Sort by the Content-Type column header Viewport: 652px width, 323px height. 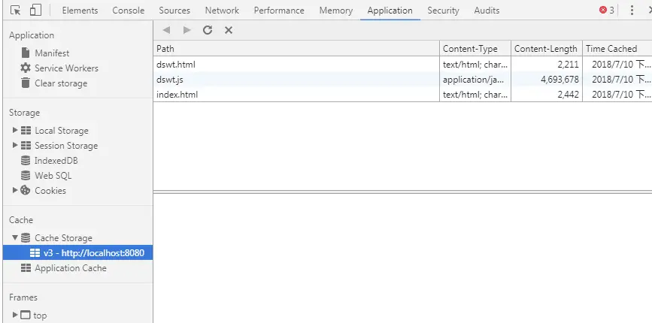click(x=475, y=49)
